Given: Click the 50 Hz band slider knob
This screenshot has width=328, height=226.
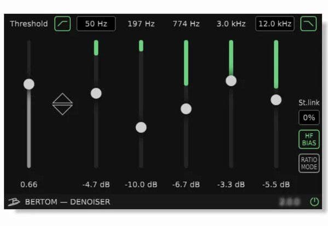Looking at the screenshot, I should [x=96, y=93].
